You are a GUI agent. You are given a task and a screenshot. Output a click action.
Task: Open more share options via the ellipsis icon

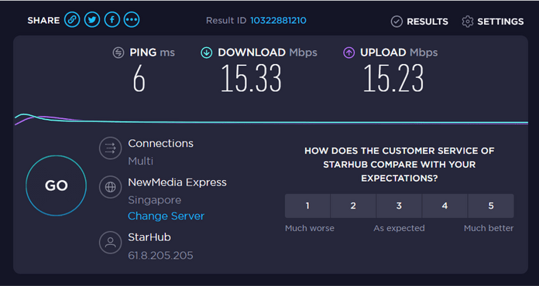tap(132, 20)
